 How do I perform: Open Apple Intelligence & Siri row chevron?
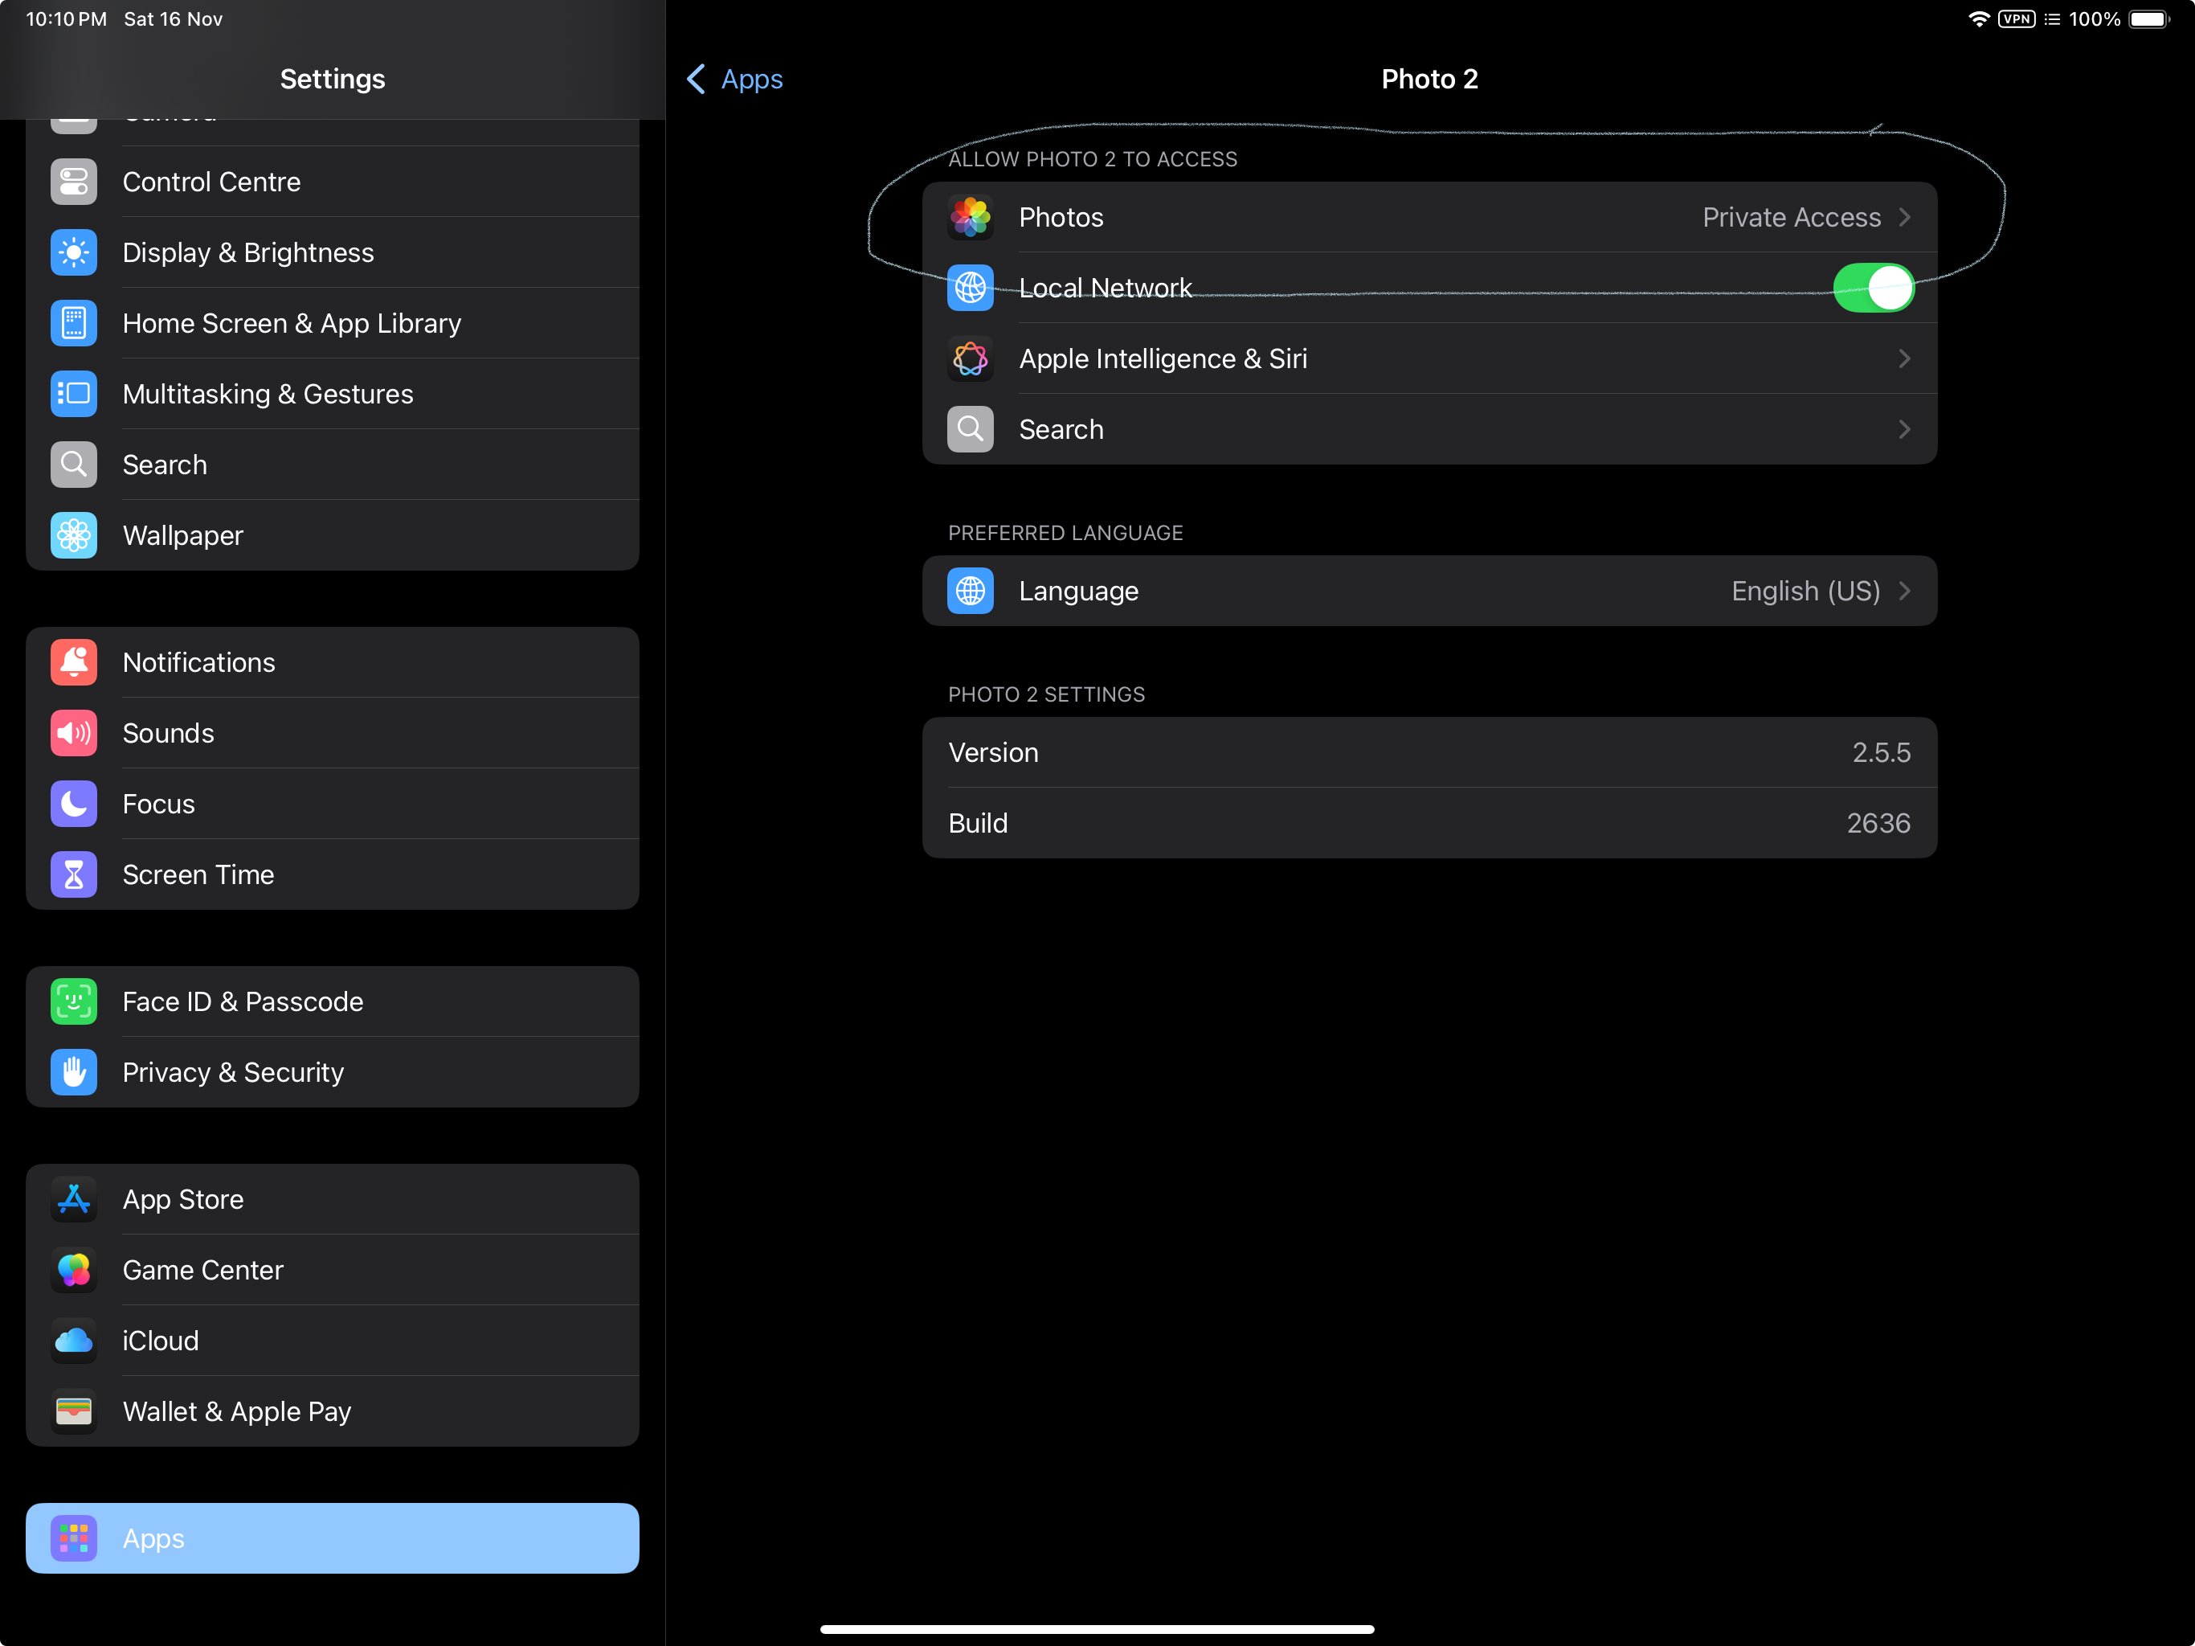click(x=1904, y=358)
